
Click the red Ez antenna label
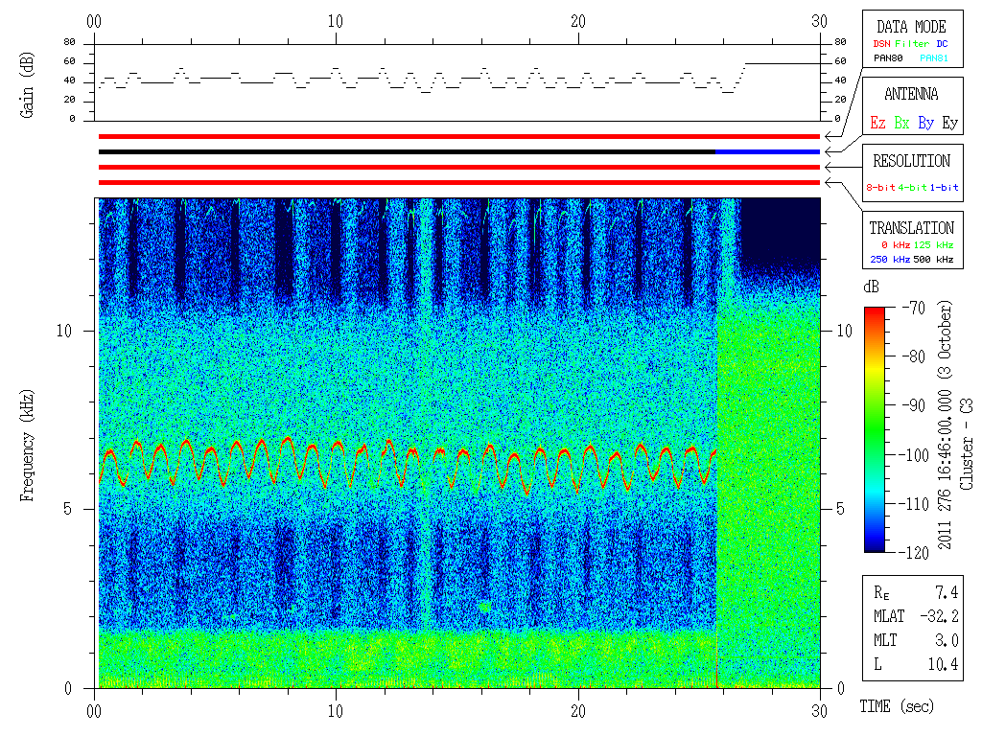click(x=877, y=123)
